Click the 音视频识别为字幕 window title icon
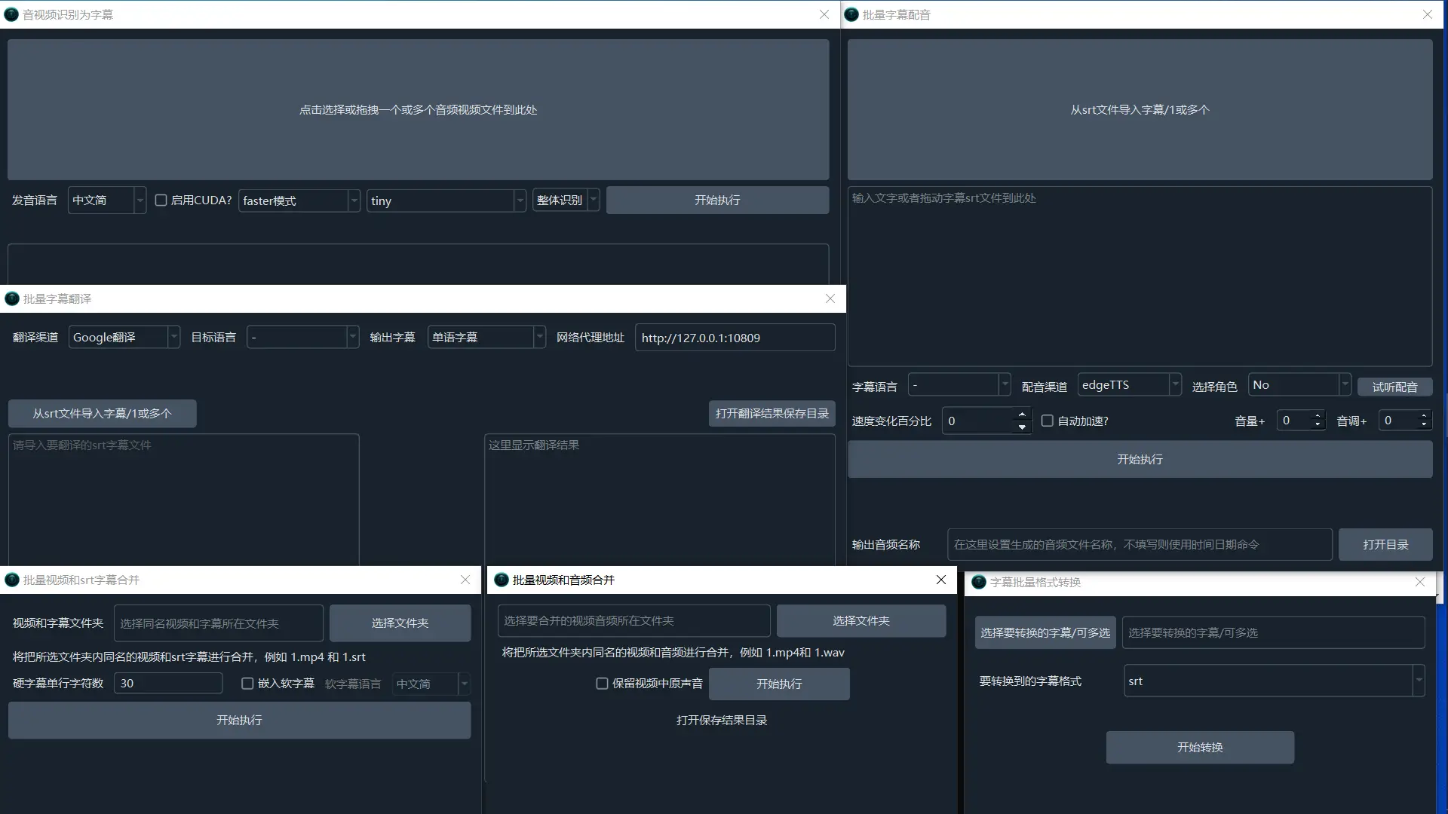The height and width of the screenshot is (814, 1448). 11,14
